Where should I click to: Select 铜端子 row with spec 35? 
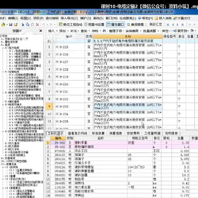(x=122, y=159)
